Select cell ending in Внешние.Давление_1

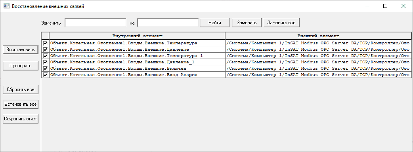[137, 62]
